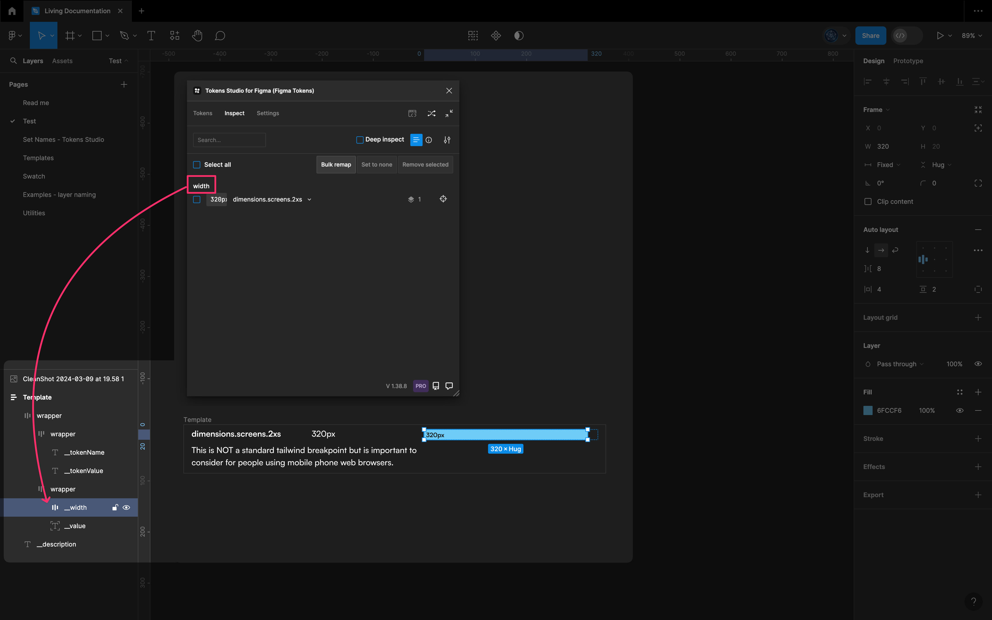This screenshot has height=620, width=992.
Task: Click the mask contrast icon in toolbar
Action: coord(519,36)
